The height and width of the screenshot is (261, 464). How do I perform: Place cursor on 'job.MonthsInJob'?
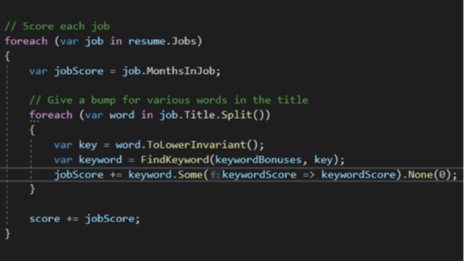pos(169,71)
